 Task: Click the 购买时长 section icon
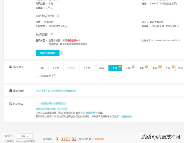11,67
